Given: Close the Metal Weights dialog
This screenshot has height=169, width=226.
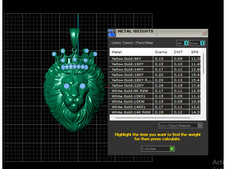Looking at the screenshot, I should (204, 33).
